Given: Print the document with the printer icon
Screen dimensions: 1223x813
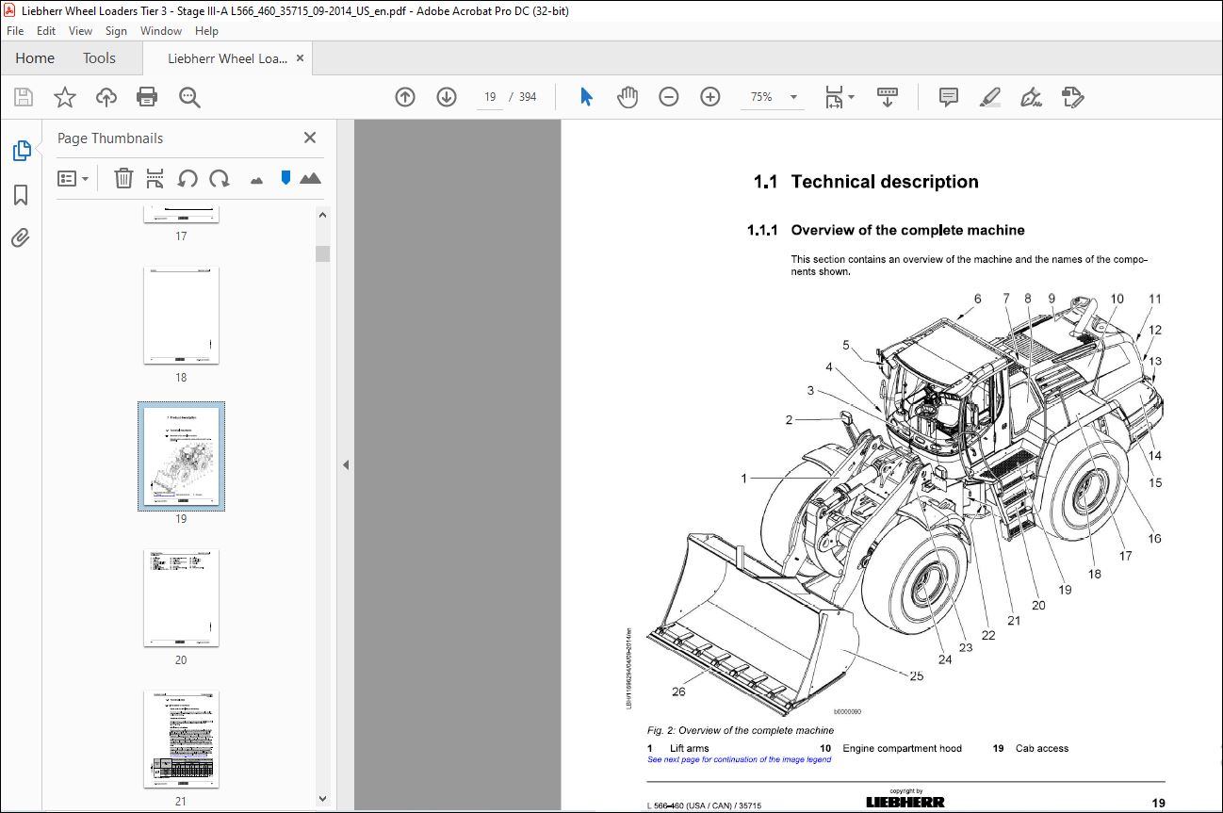Looking at the screenshot, I should (x=147, y=97).
